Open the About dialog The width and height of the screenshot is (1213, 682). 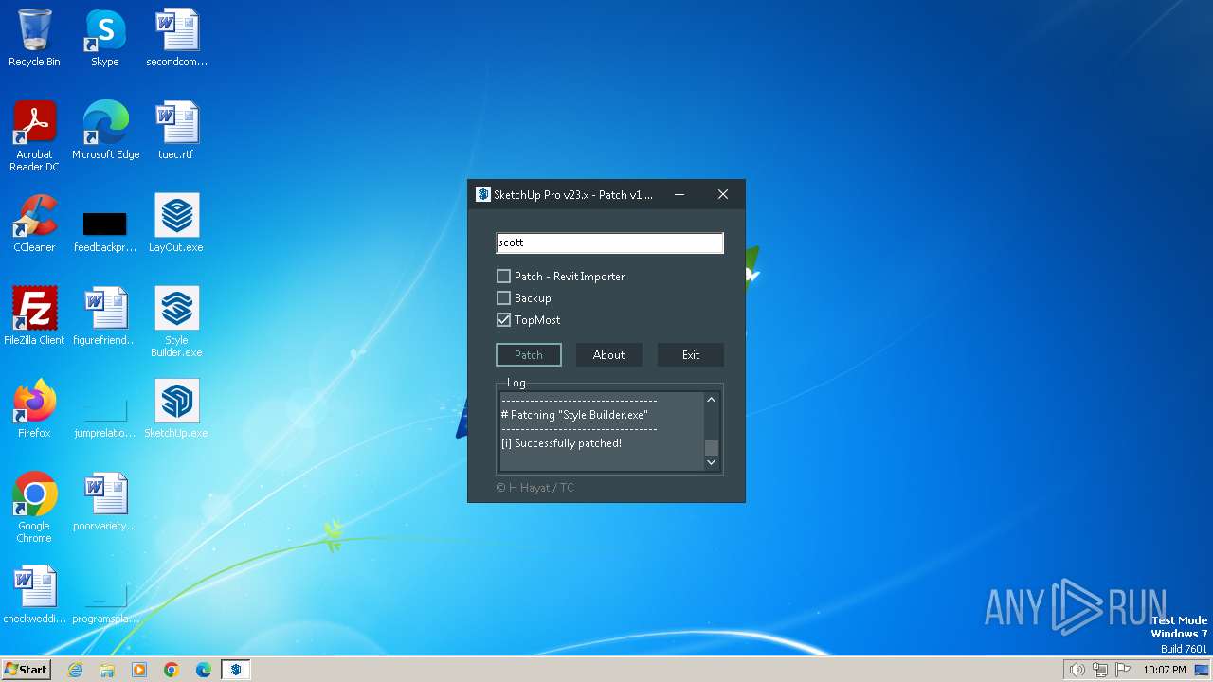[x=608, y=355]
